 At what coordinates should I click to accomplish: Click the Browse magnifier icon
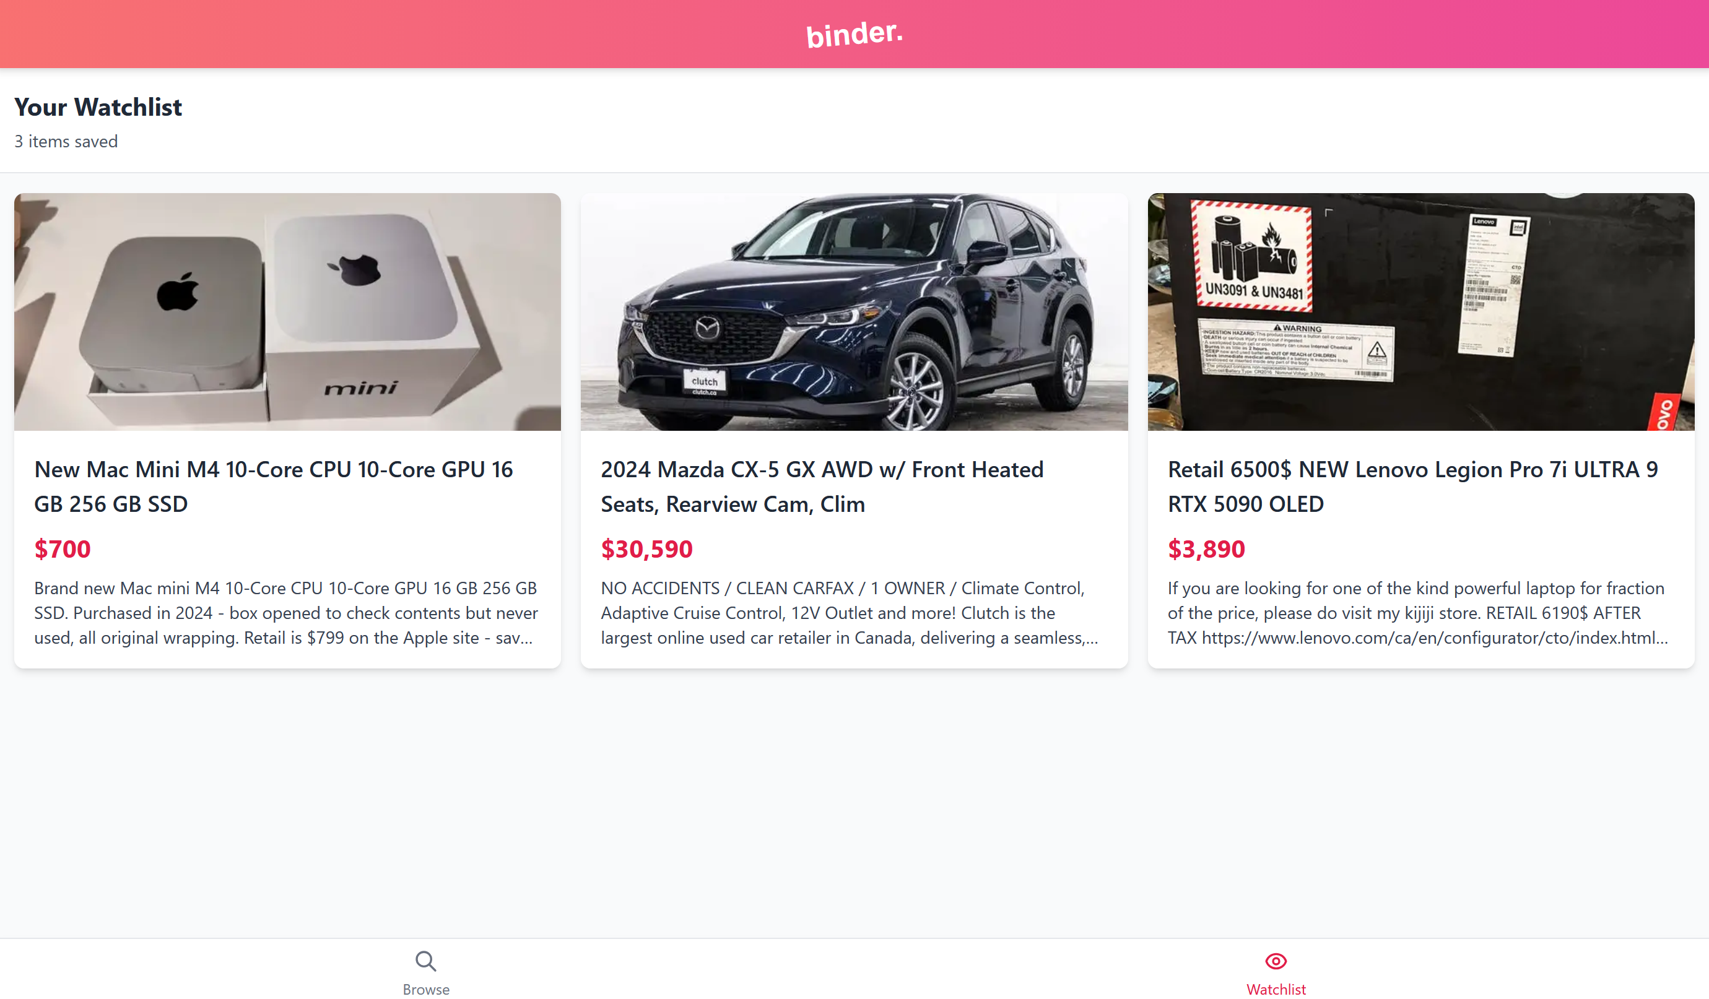(426, 961)
